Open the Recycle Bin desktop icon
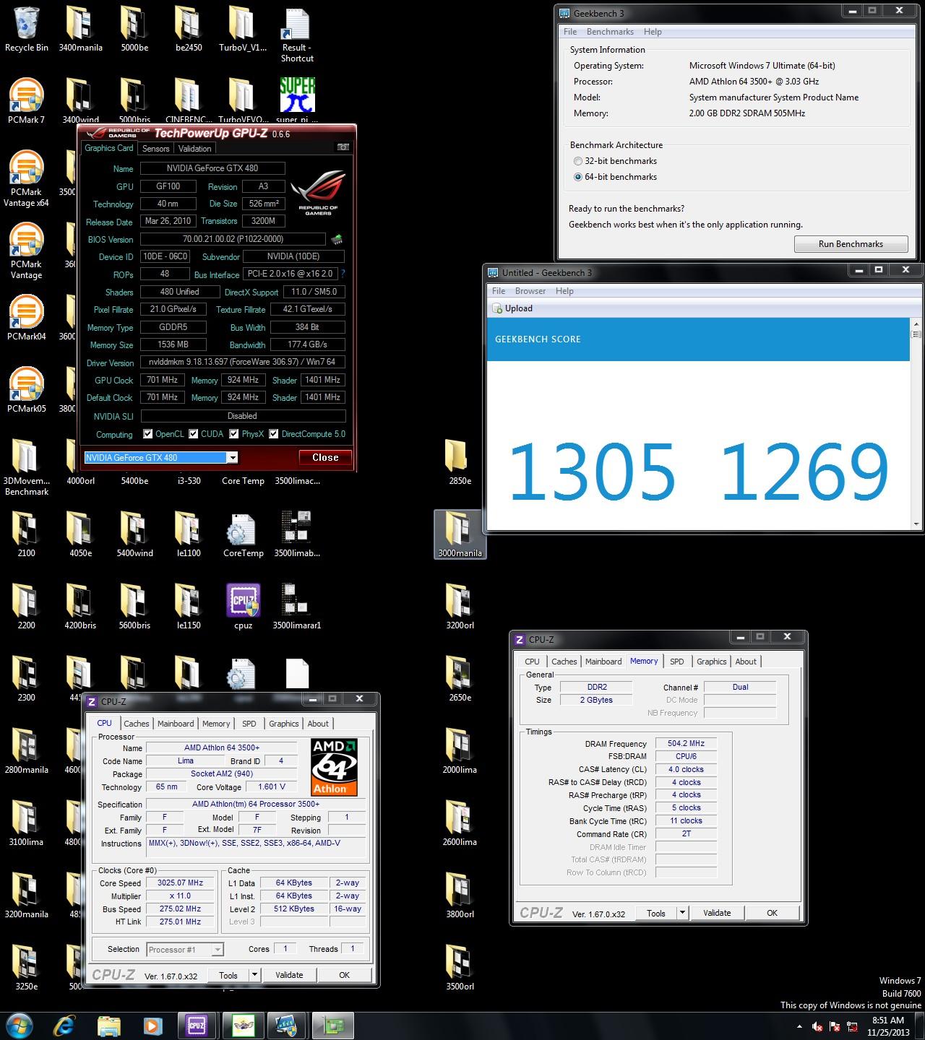 pyautogui.click(x=27, y=30)
